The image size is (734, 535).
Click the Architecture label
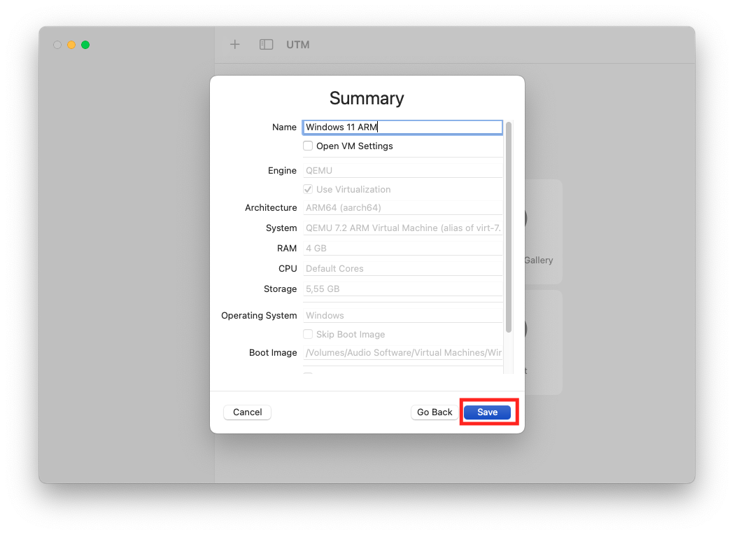click(271, 207)
